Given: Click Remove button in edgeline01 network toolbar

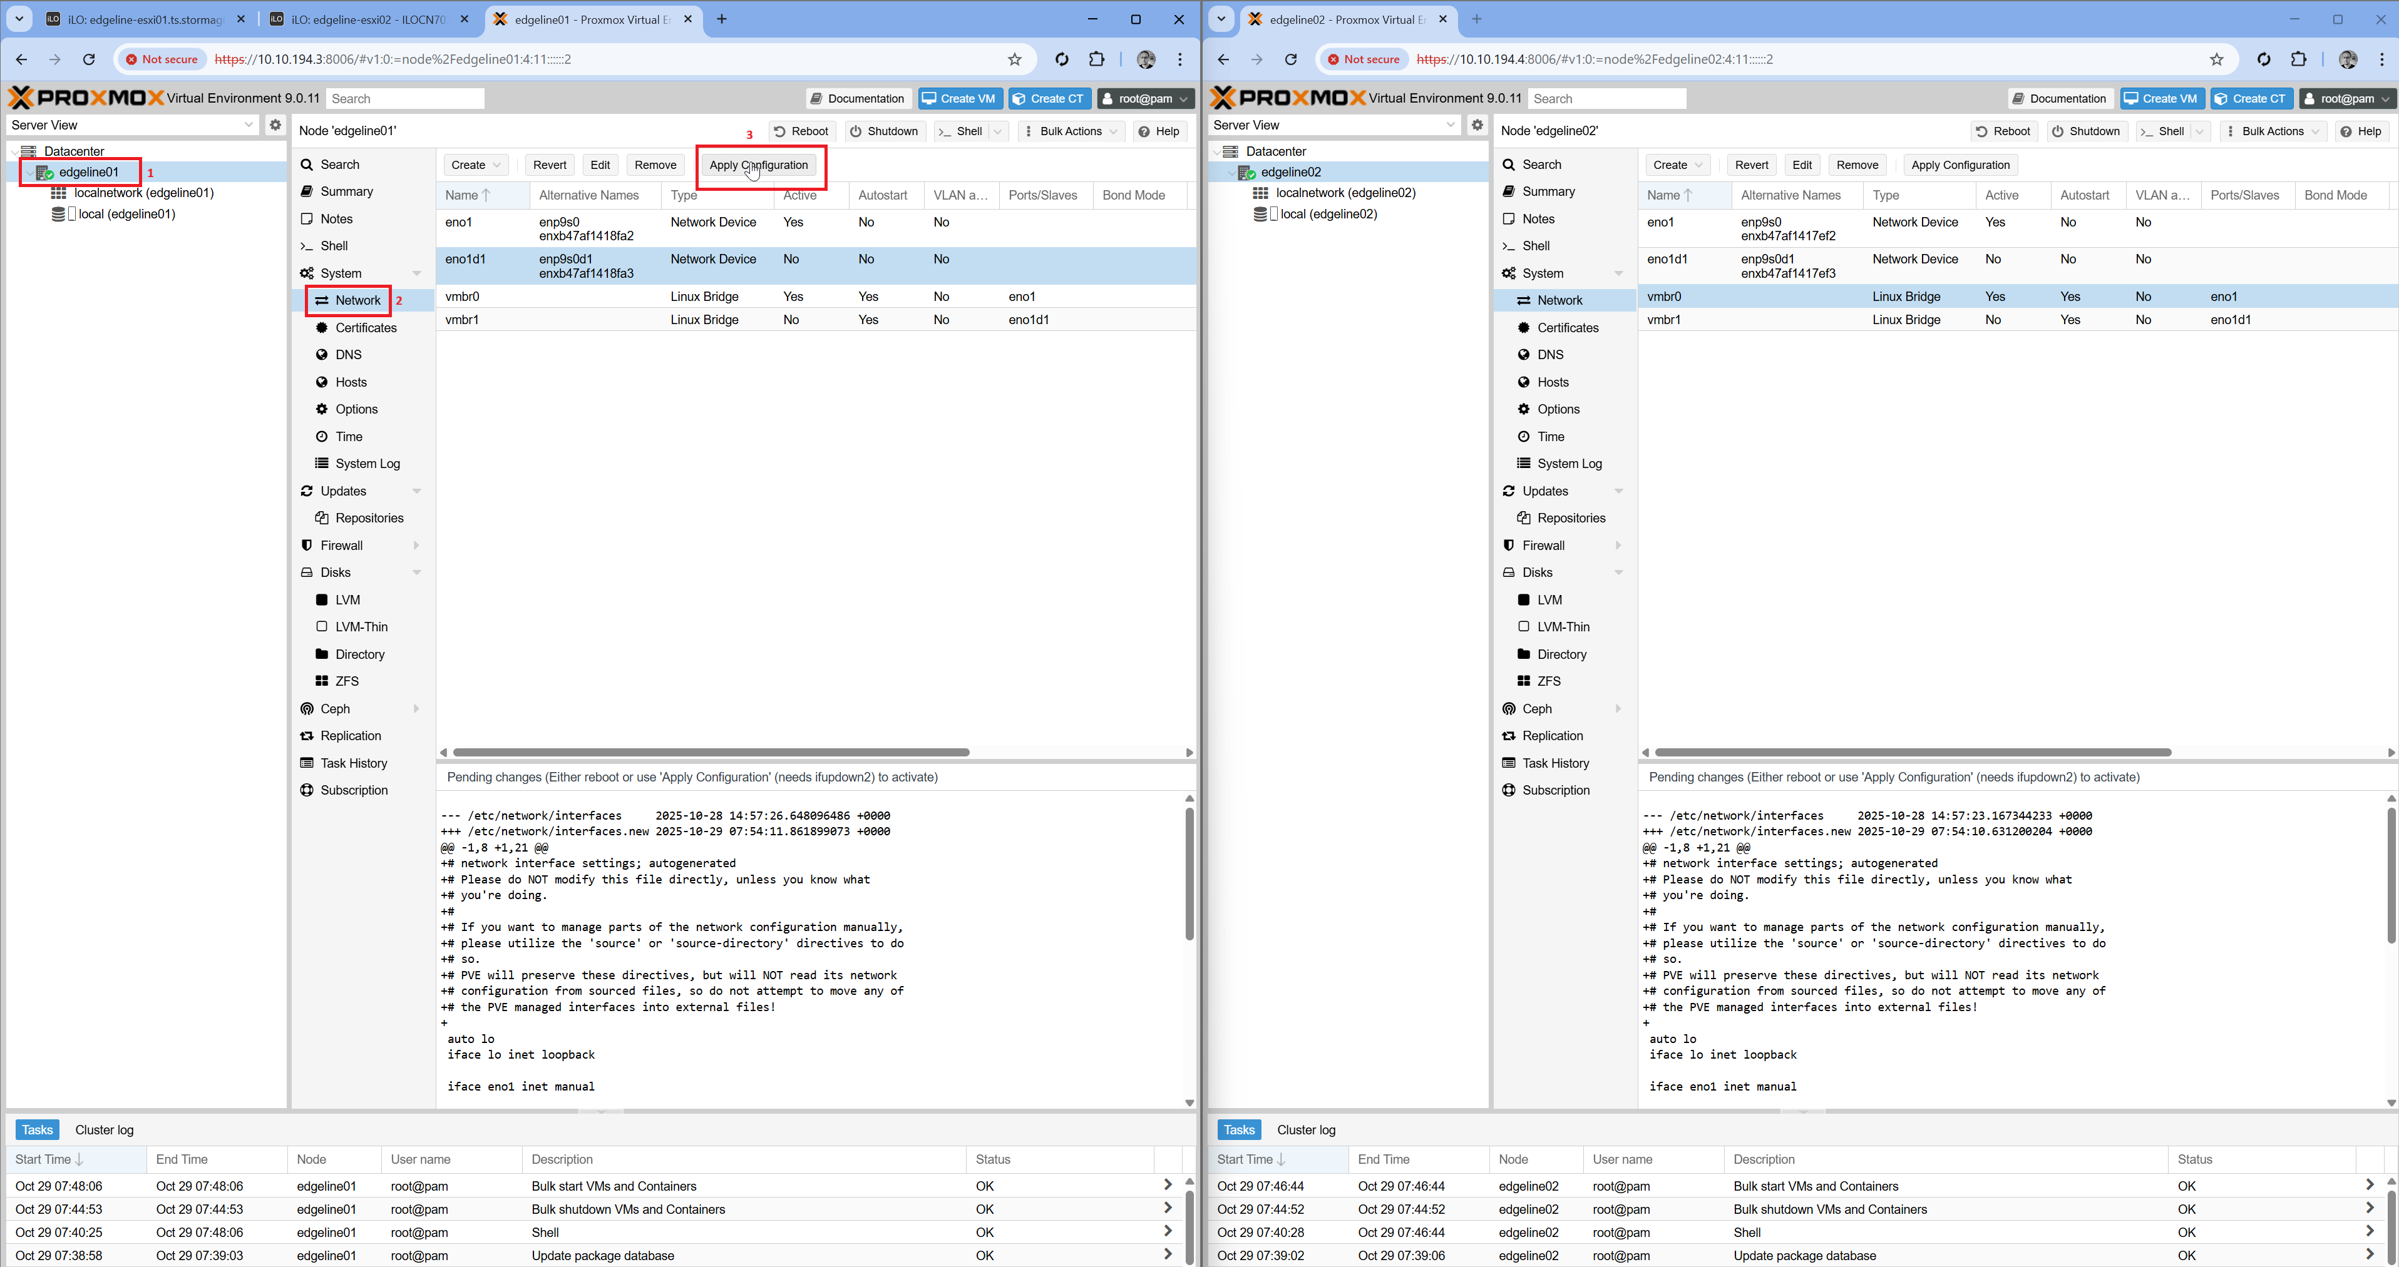Looking at the screenshot, I should click(655, 165).
